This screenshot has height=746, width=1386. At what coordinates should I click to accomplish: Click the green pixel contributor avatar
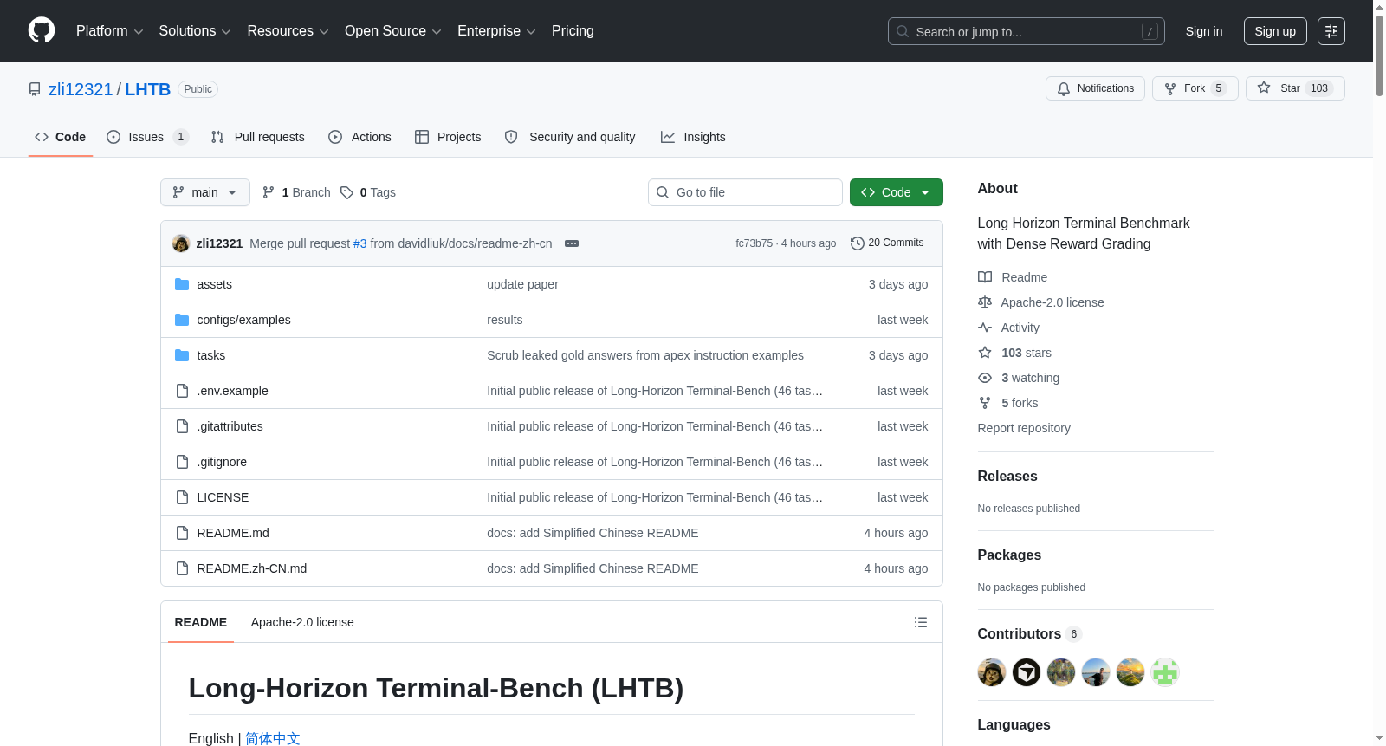coord(1165,672)
